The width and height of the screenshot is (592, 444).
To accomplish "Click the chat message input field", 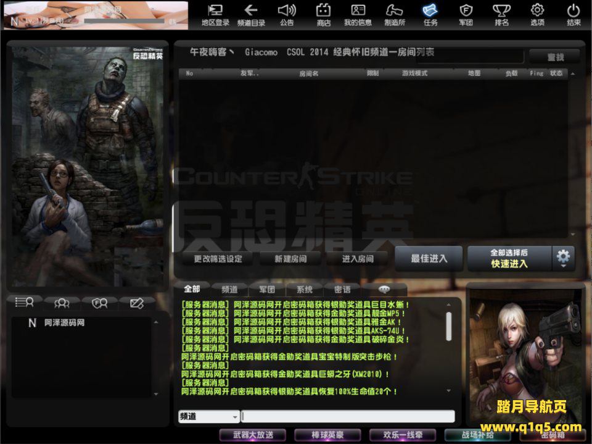I will [x=348, y=417].
